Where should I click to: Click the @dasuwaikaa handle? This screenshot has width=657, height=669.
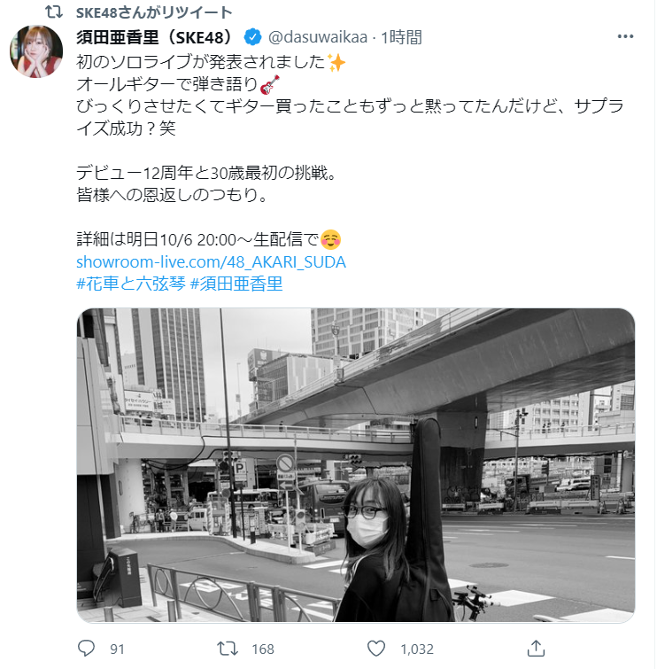(318, 37)
